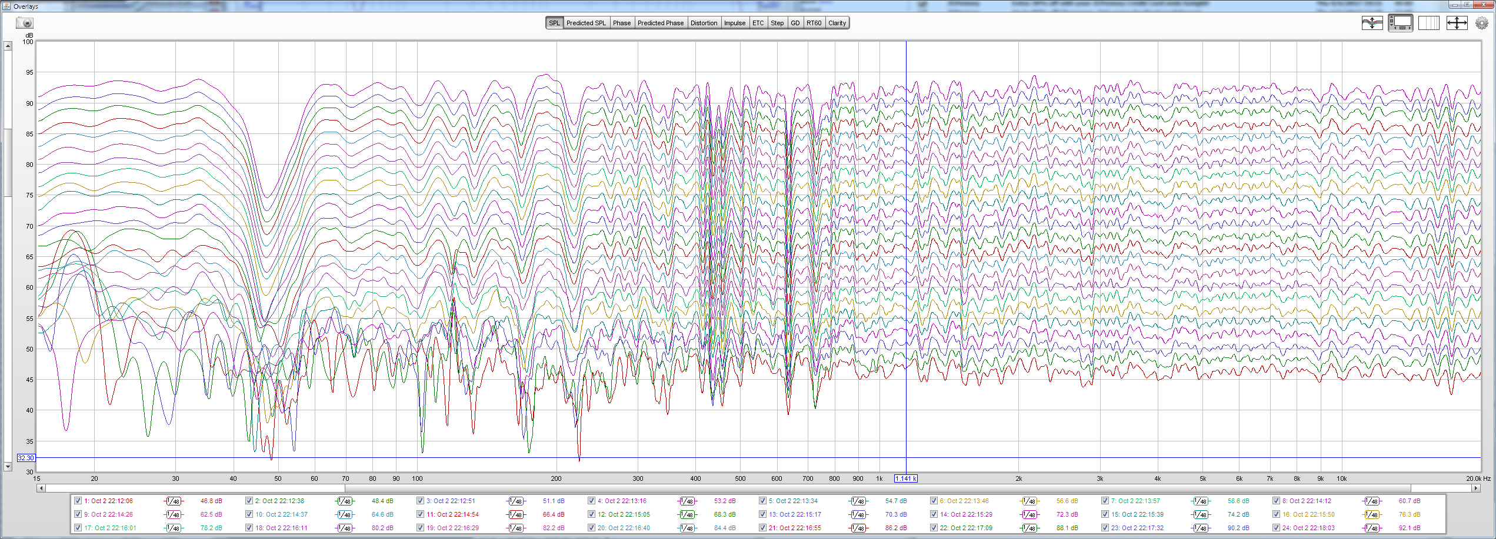The width and height of the screenshot is (1496, 539).
Task: Click the 1.141k frequency cursor readout
Action: (x=905, y=478)
